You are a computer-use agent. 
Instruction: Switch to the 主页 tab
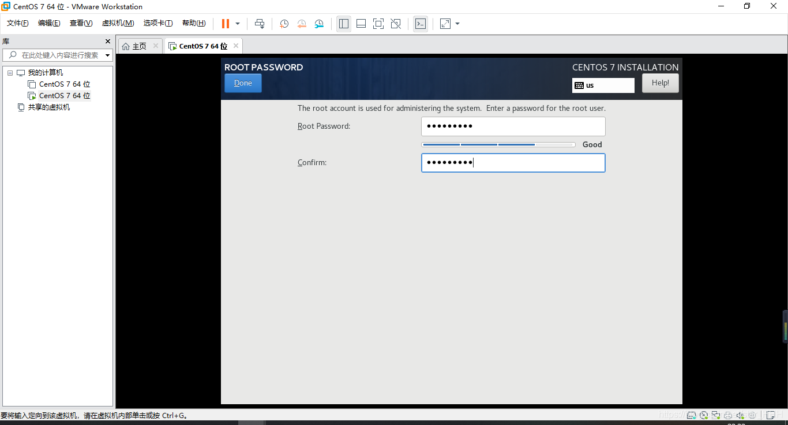(140, 46)
